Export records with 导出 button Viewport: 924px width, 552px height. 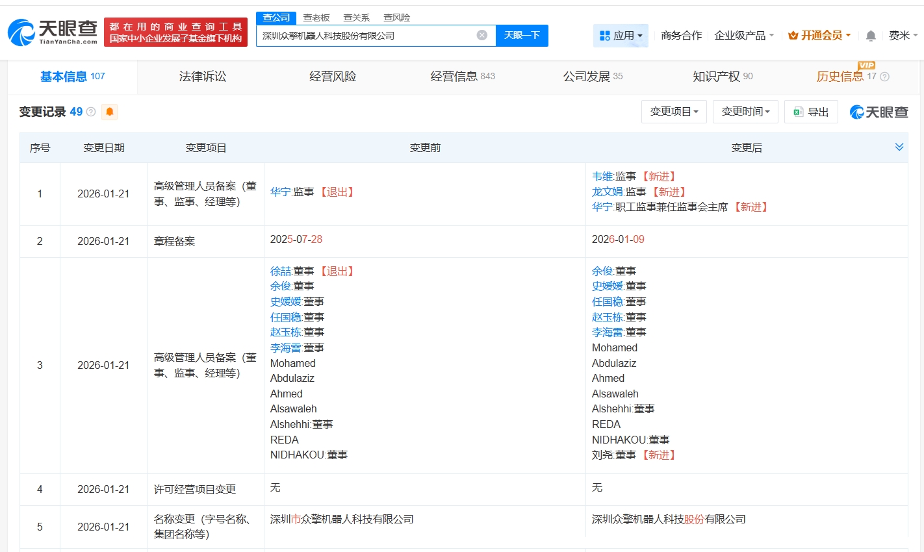811,112
